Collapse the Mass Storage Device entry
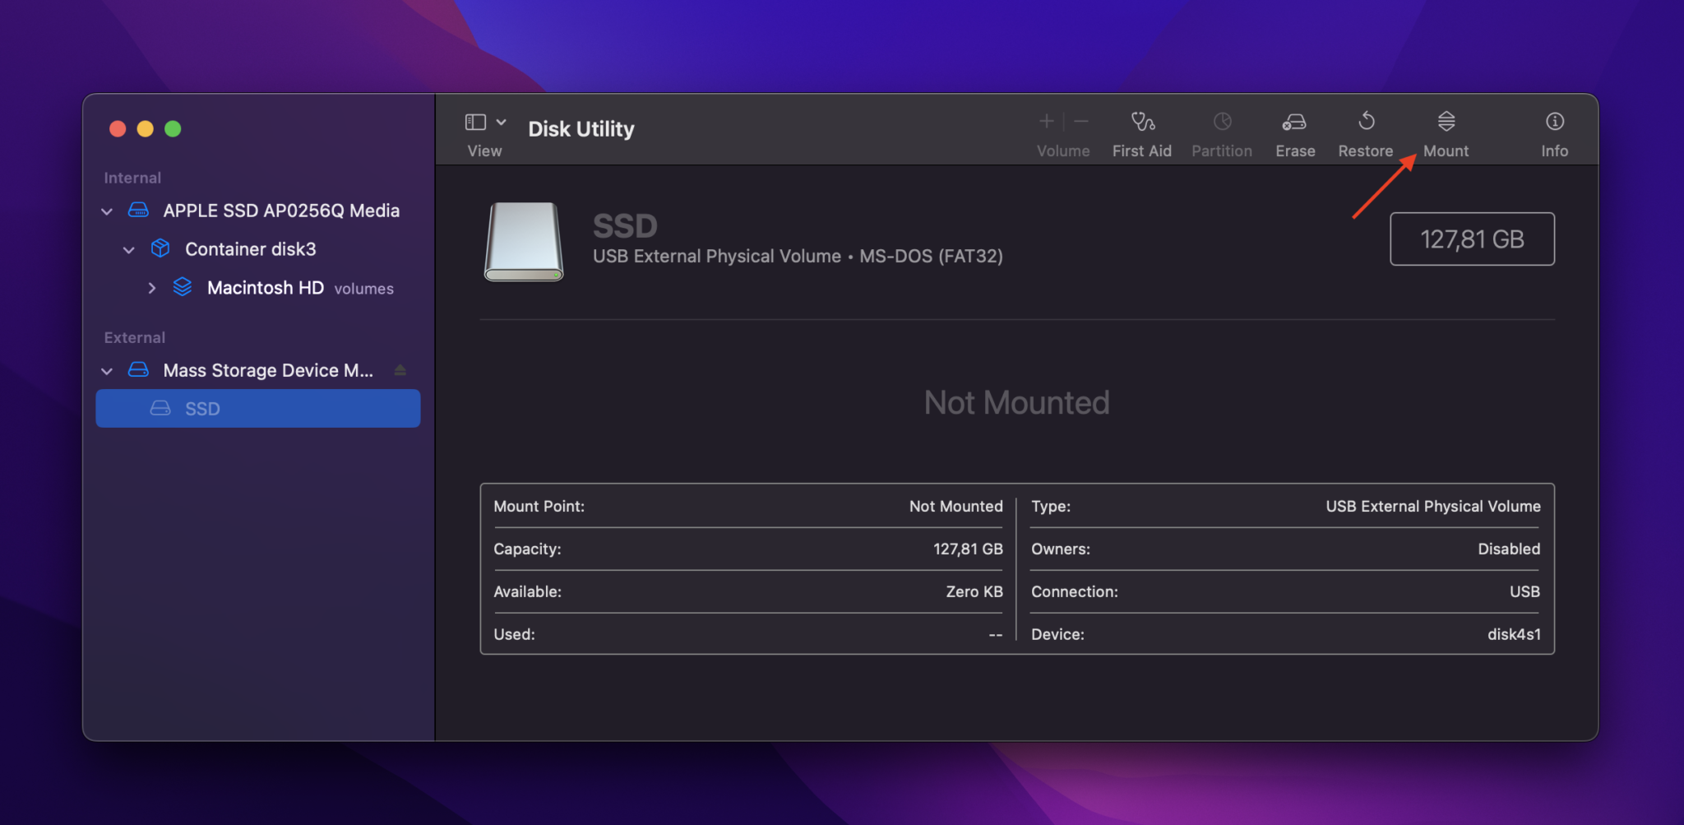 107,370
